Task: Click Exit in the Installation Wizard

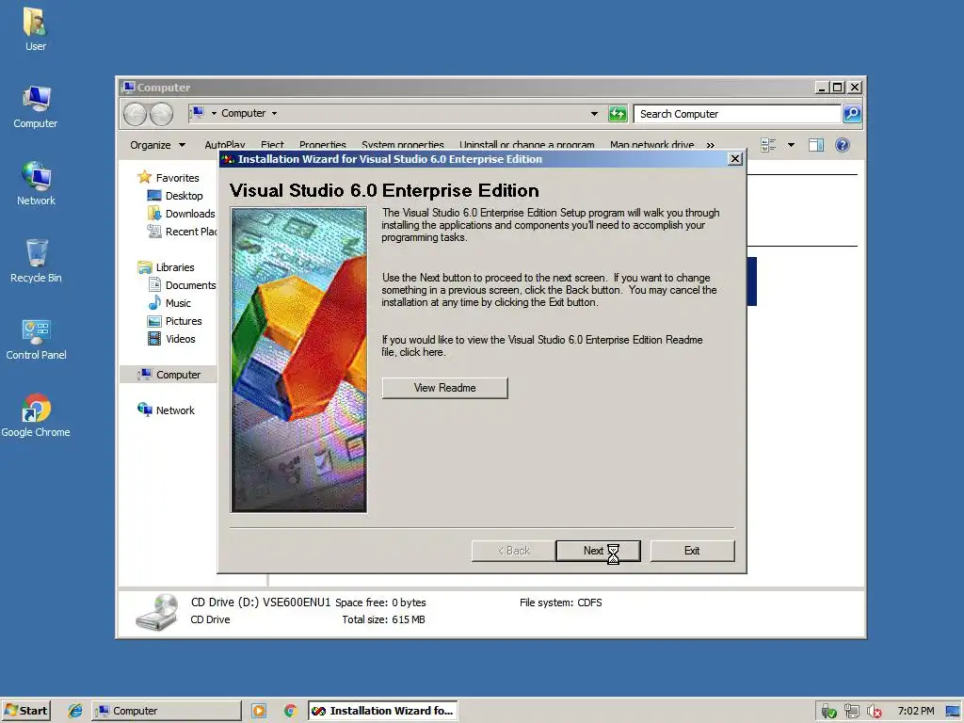Action: 692,551
